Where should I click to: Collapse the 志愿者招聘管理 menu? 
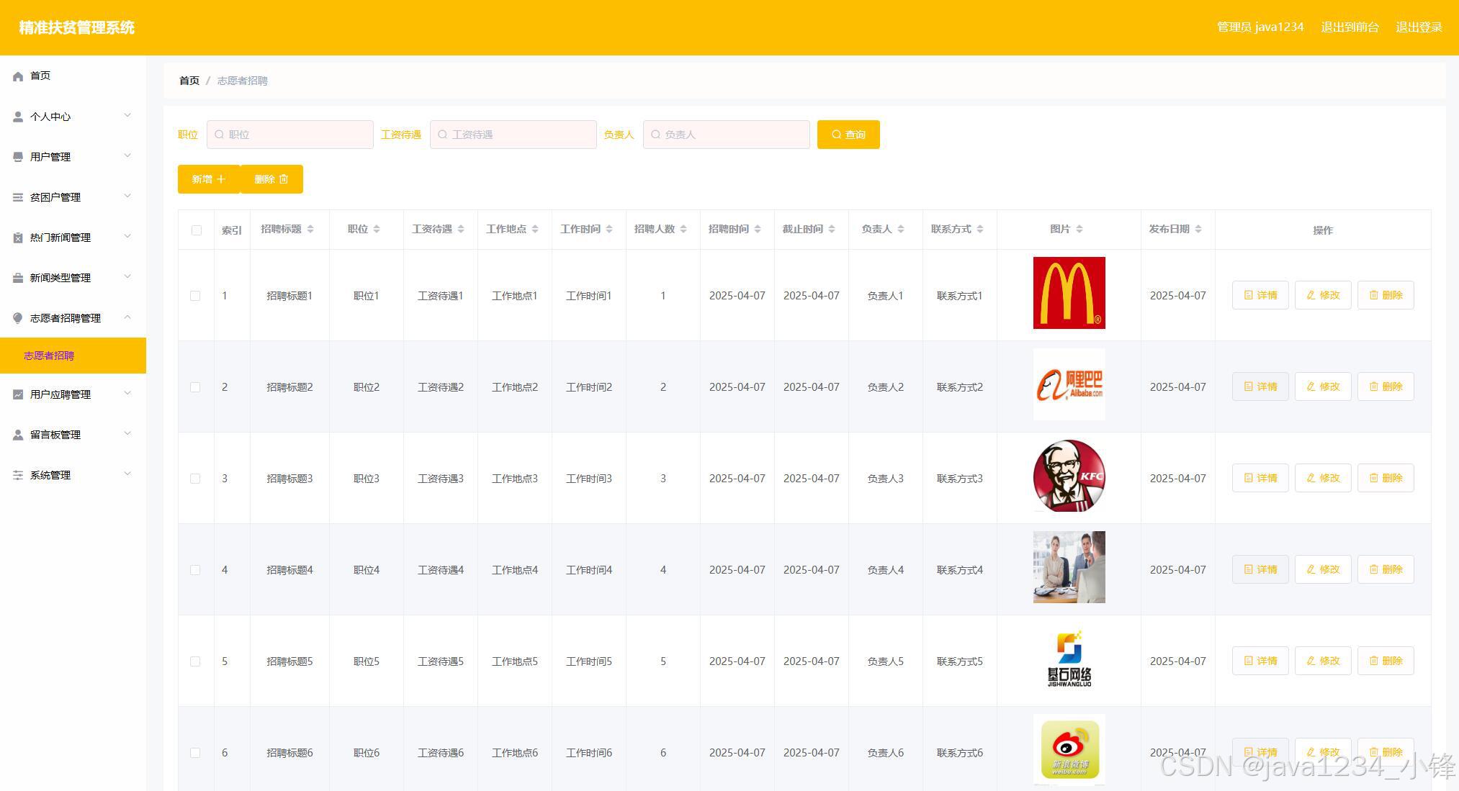[x=127, y=317]
